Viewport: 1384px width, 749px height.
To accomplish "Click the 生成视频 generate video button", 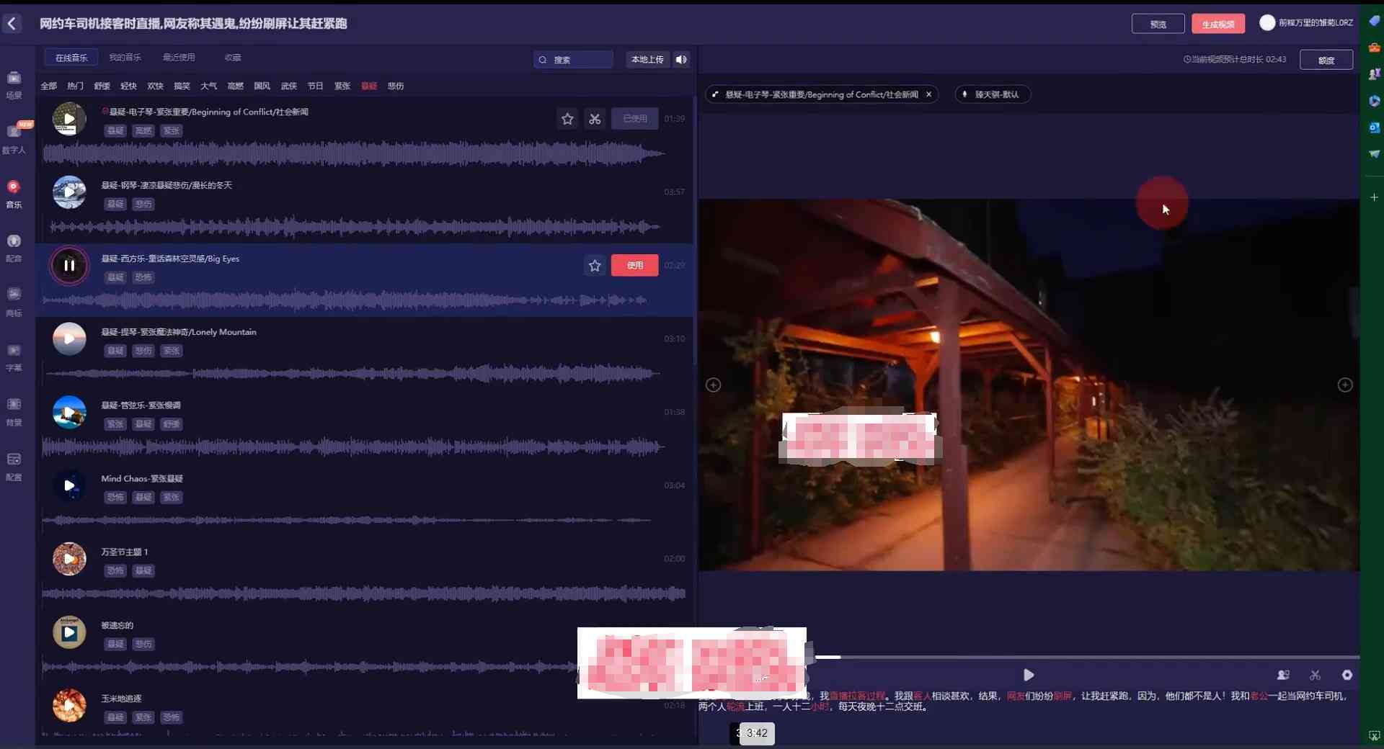I will (1218, 24).
